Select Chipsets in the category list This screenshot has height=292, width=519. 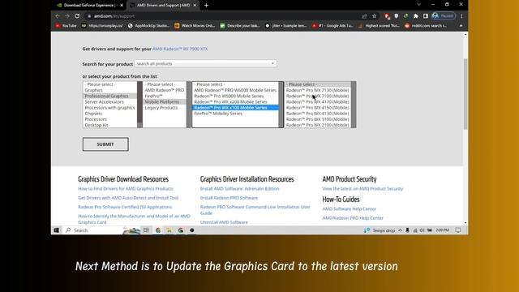tap(93, 114)
